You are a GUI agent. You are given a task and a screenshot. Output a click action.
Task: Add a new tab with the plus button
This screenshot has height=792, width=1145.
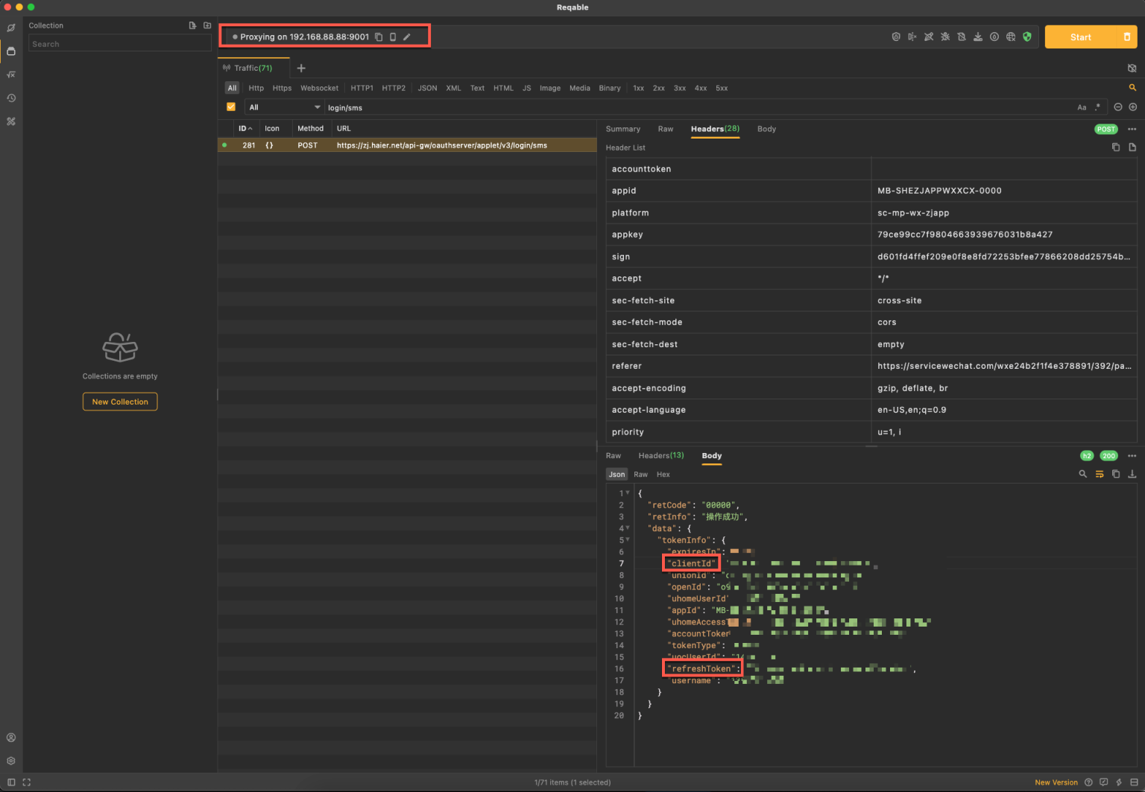301,68
